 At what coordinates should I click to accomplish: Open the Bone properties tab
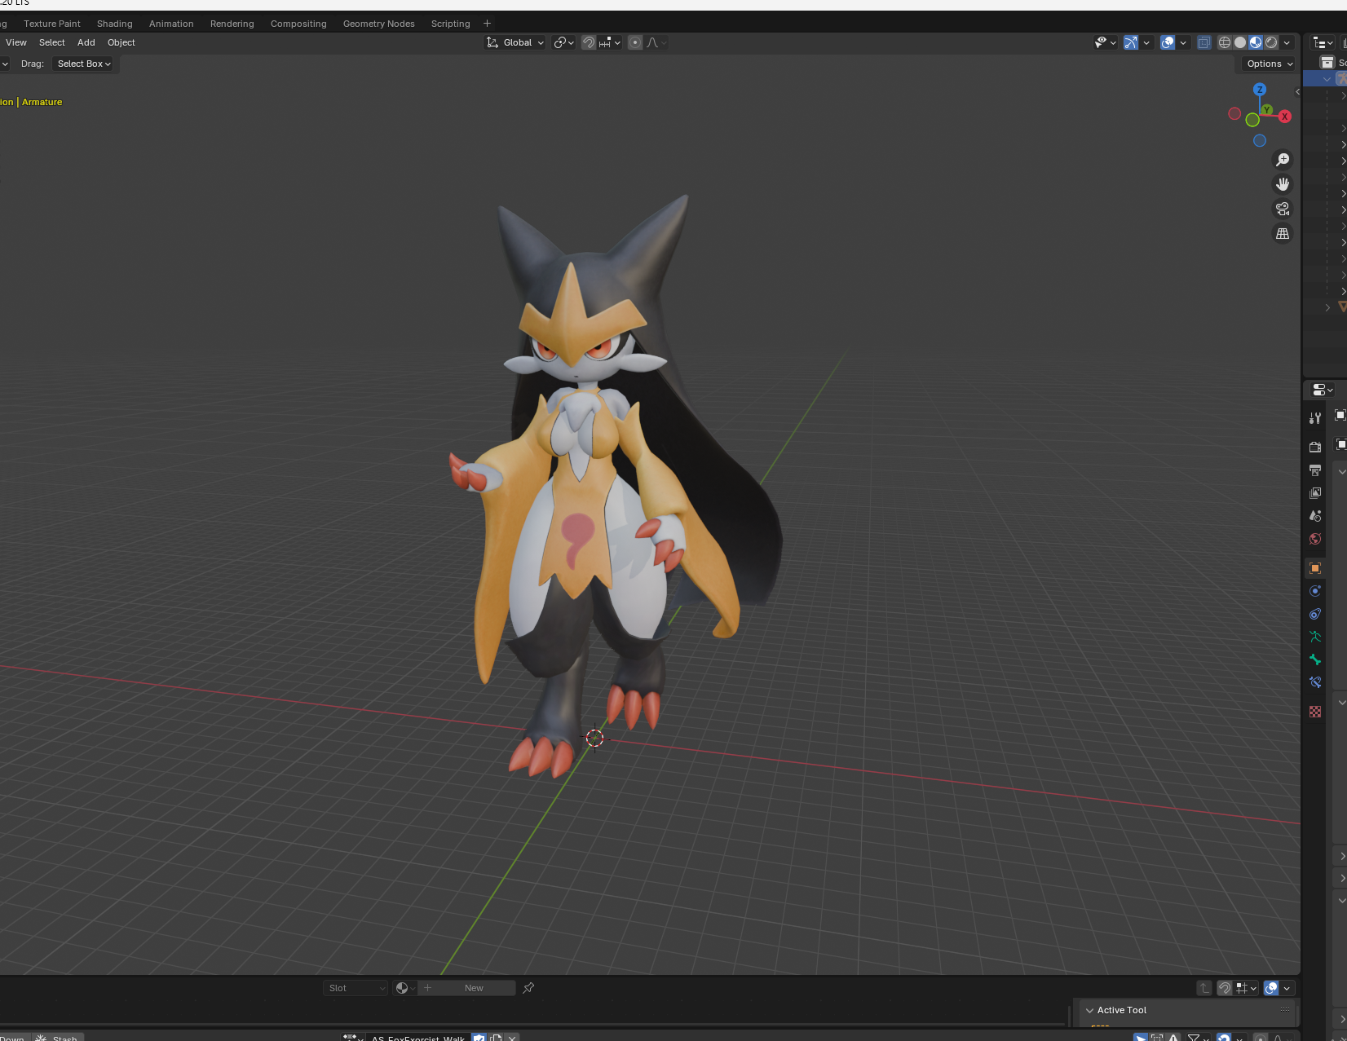(1315, 659)
